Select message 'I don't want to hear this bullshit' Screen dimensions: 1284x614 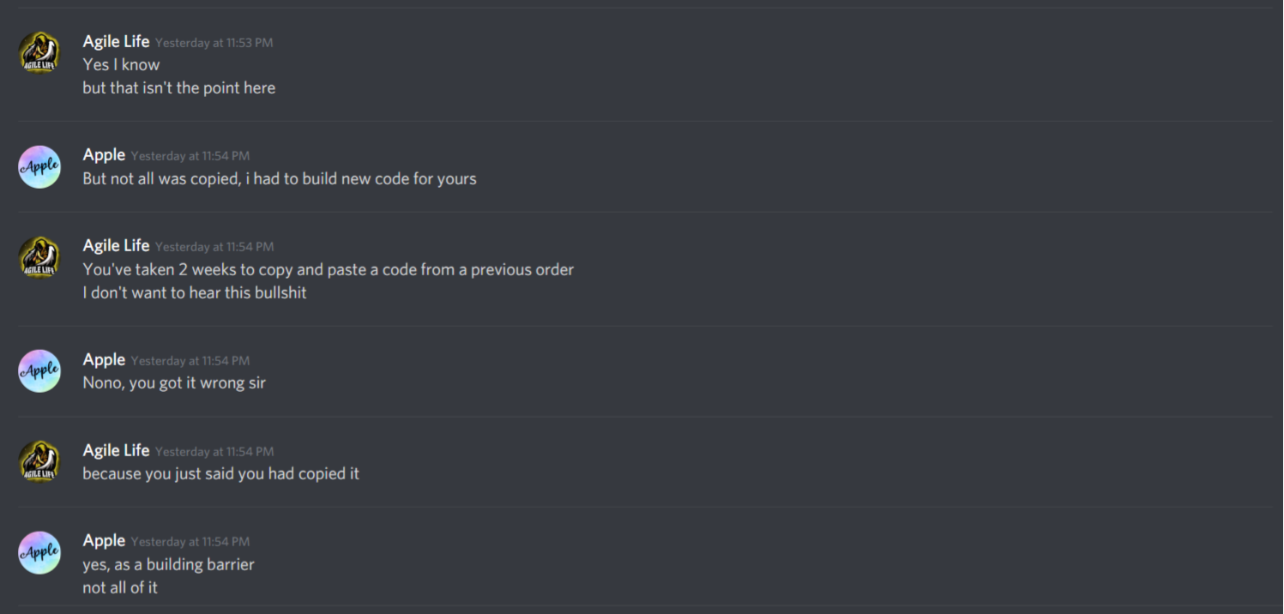click(x=195, y=292)
